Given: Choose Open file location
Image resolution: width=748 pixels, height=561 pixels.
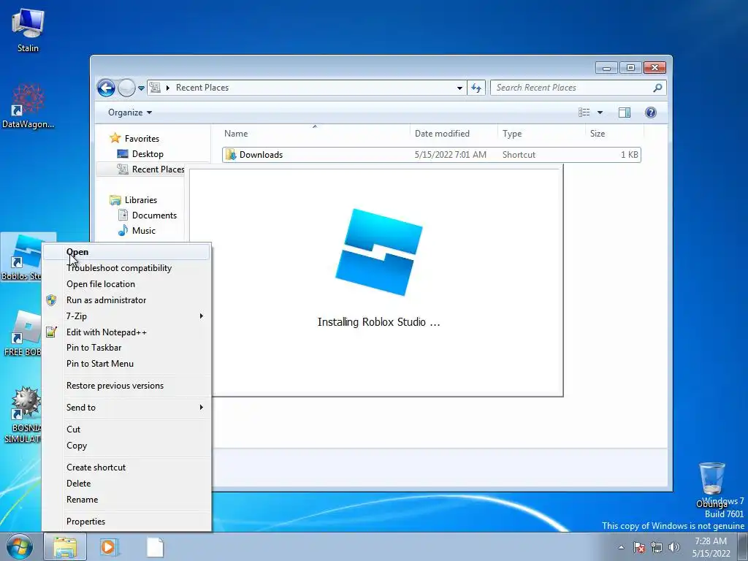Looking at the screenshot, I should [x=126, y=284].
